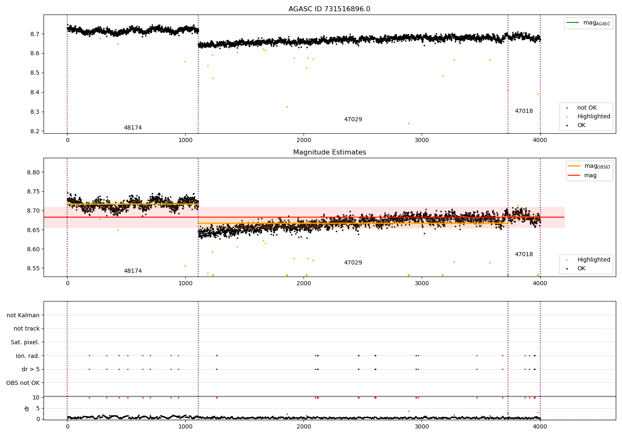Click the 10 tick label on dr axis

pyautogui.click(x=36, y=398)
